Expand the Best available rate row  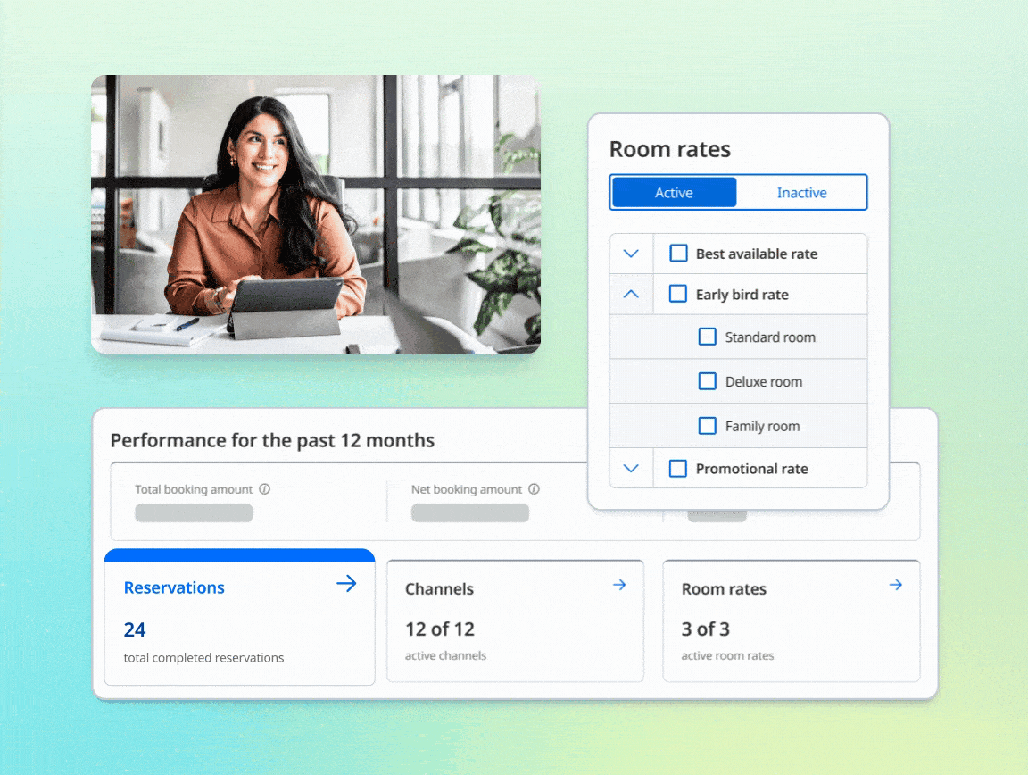[631, 254]
